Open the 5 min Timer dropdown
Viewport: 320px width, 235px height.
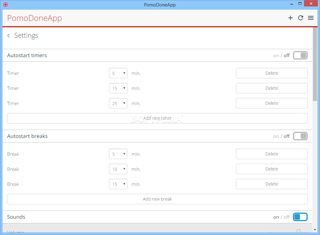[x=118, y=73]
